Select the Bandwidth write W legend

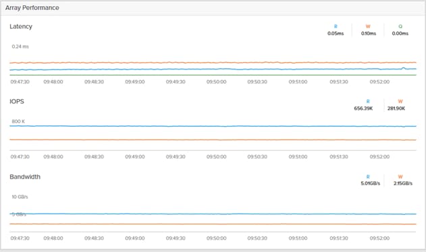point(403,180)
